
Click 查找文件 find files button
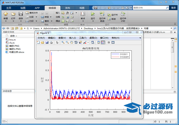32,13
